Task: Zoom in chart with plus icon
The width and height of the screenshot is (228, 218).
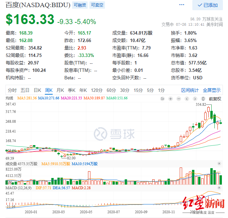Action: pyautogui.click(x=171, y=99)
